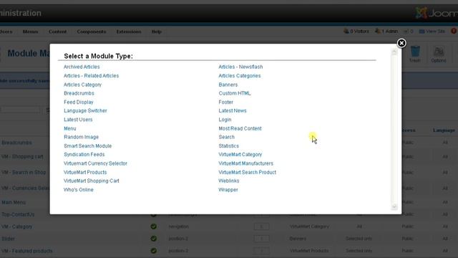This screenshot has width=458, height=258.
Task: Select Latest Users module type
Action: [78, 120]
